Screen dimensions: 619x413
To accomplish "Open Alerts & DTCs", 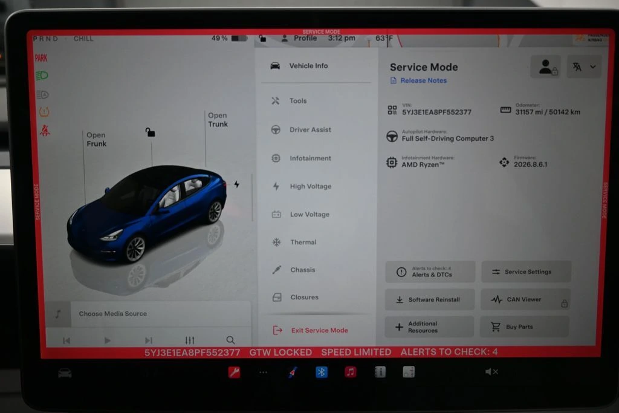I will click(430, 272).
